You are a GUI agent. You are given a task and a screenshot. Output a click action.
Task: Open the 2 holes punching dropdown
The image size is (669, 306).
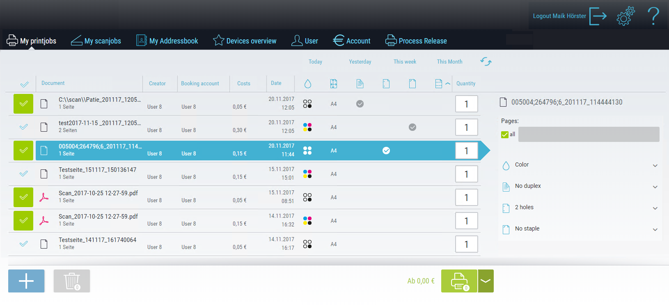click(x=655, y=208)
